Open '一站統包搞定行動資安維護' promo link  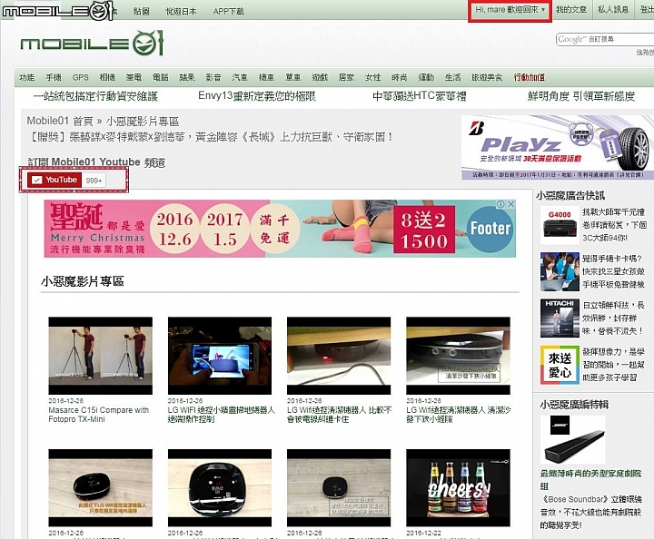(x=95, y=96)
